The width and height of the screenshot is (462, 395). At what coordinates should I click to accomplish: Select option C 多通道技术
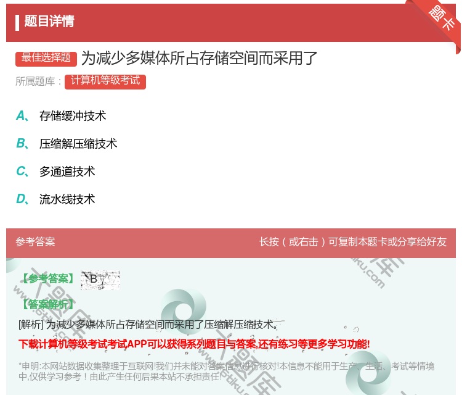coord(55,171)
